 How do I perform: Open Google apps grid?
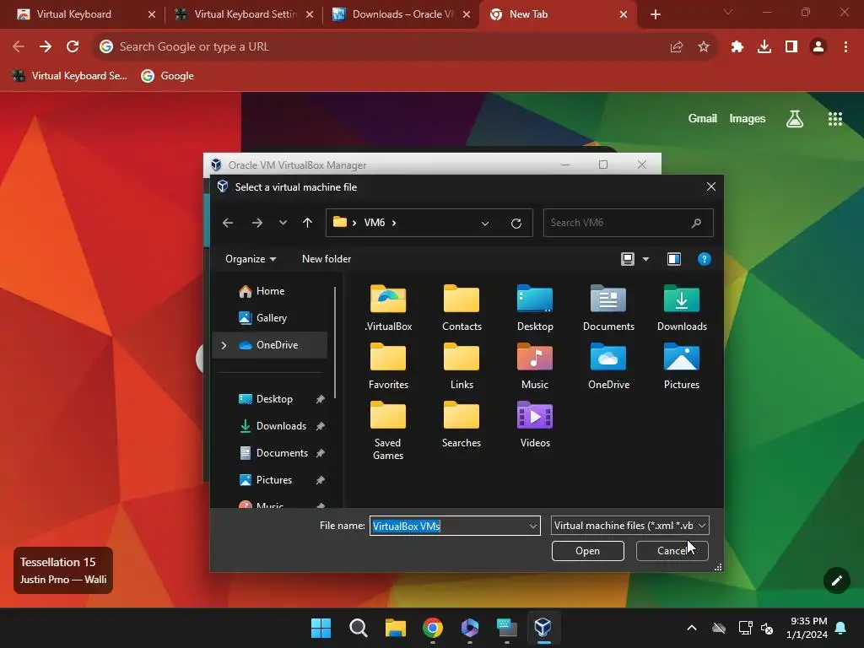(834, 119)
